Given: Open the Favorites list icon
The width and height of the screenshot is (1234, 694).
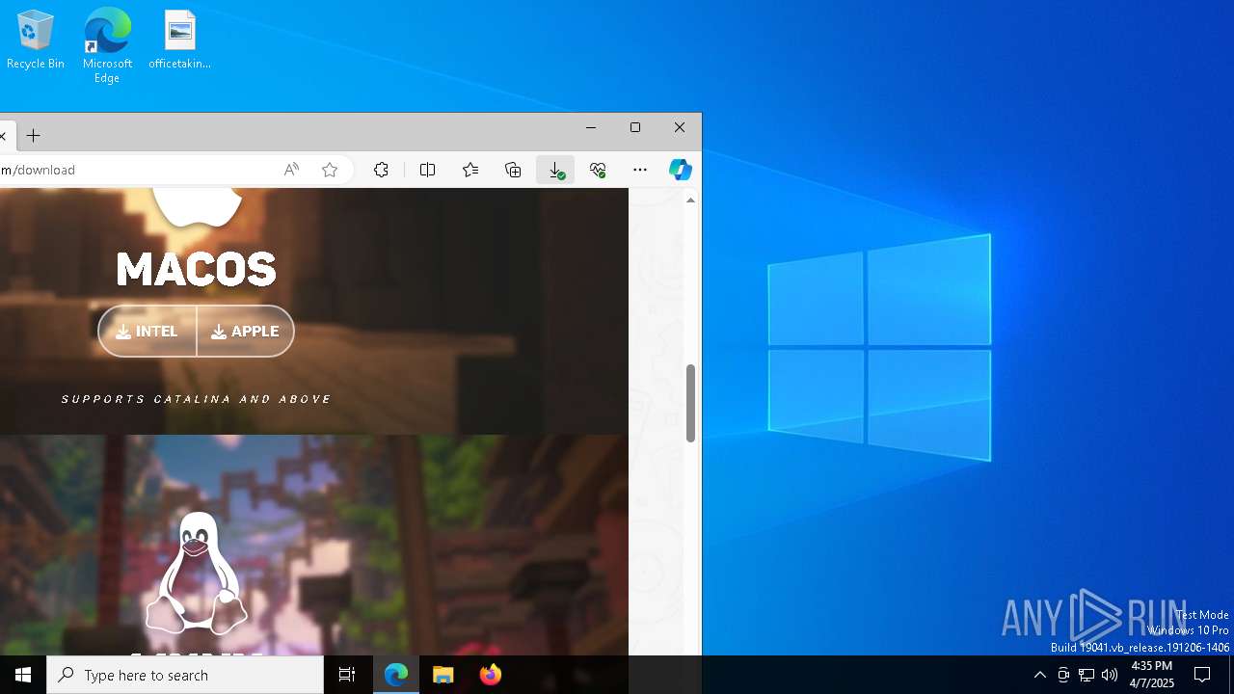Looking at the screenshot, I should (470, 170).
